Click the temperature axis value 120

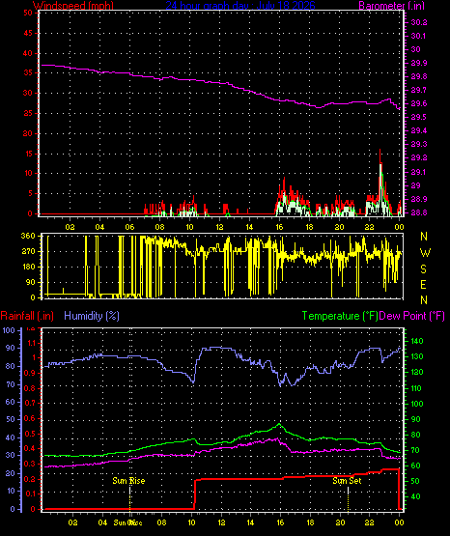coord(417,372)
